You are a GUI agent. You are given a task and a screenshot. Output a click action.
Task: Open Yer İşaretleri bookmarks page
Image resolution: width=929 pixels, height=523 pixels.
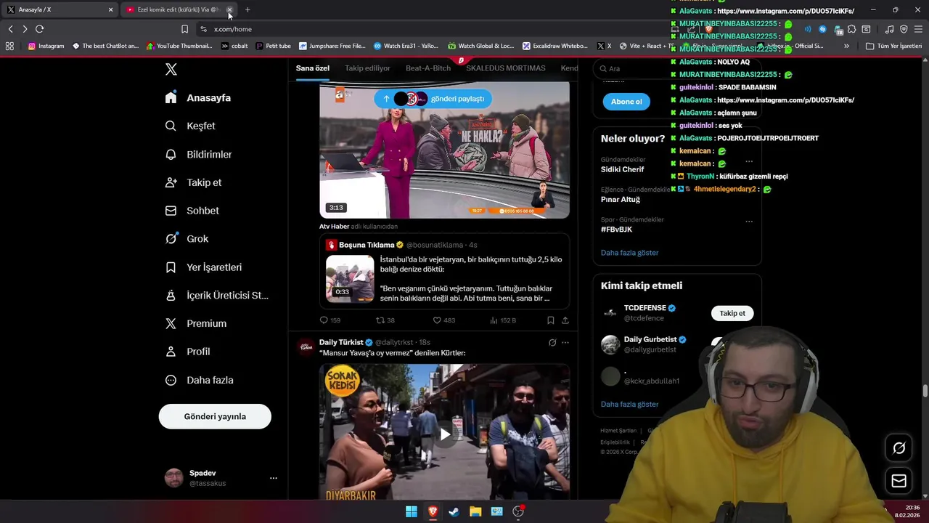point(203,267)
